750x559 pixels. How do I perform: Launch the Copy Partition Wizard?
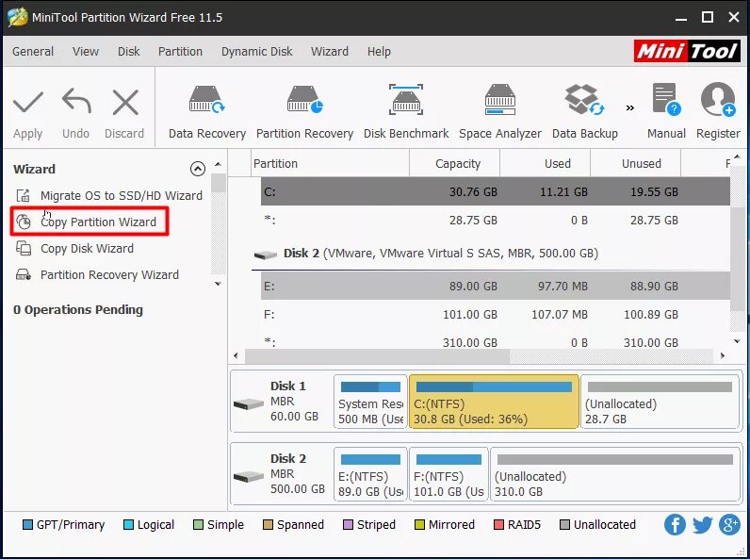click(x=86, y=222)
